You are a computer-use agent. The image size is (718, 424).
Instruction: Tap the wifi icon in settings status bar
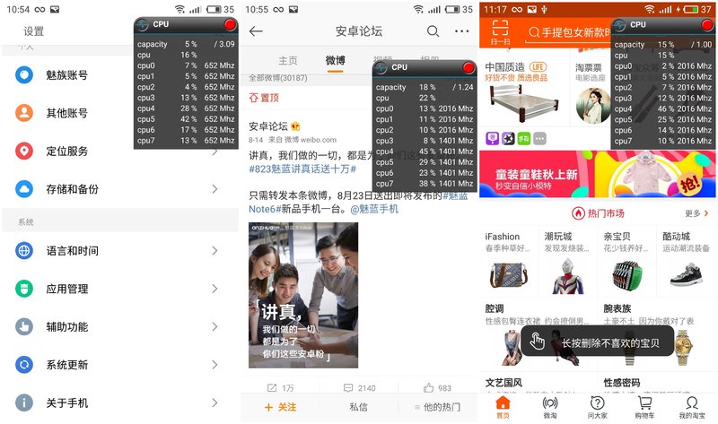tap(180, 9)
